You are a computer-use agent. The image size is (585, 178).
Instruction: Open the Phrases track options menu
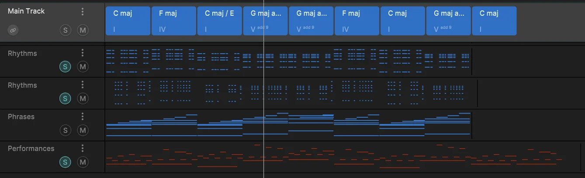pyautogui.click(x=83, y=116)
